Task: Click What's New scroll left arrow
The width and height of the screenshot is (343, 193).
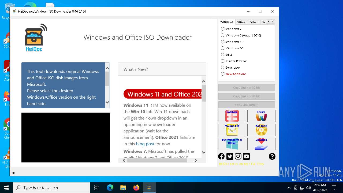Action: 124,160
